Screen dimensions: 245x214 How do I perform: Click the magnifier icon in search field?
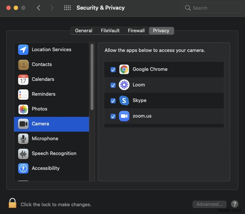pyautogui.click(x=188, y=8)
